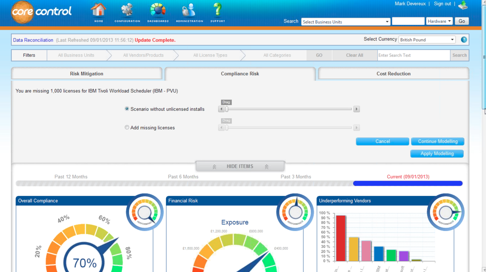
Task: Open the Data Reconciliation link
Action: click(33, 40)
